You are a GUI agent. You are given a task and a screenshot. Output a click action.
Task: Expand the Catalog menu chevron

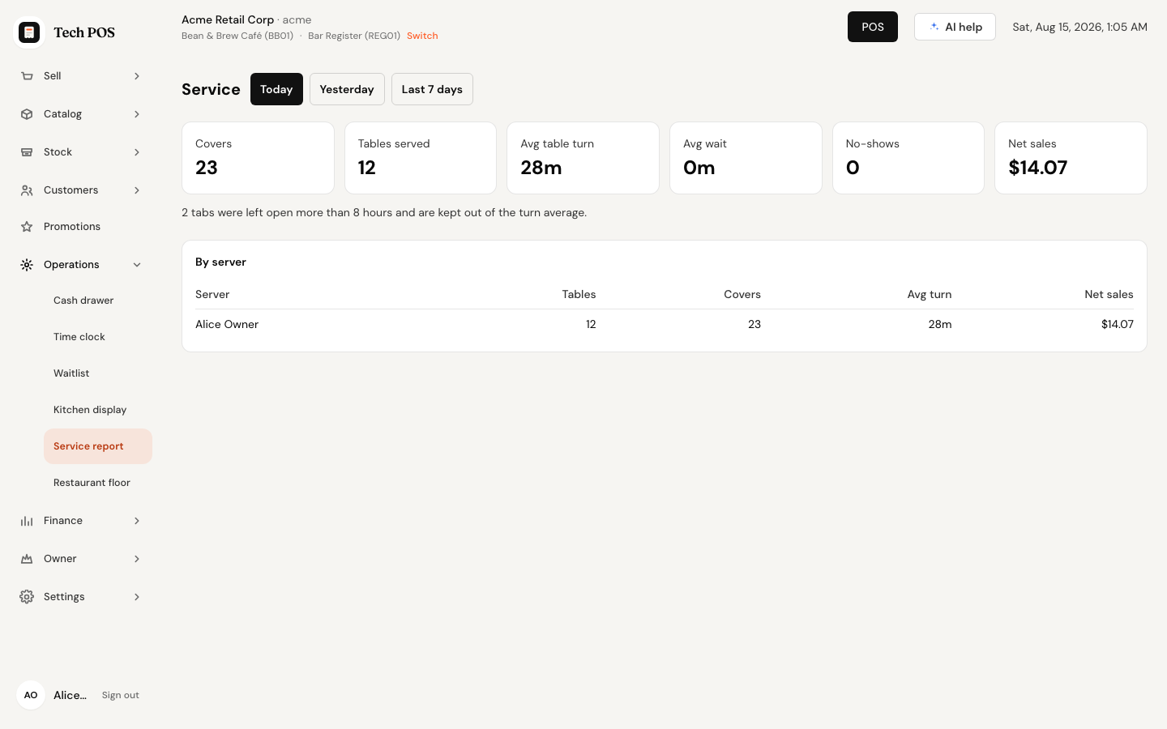click(x=137, y=114)
